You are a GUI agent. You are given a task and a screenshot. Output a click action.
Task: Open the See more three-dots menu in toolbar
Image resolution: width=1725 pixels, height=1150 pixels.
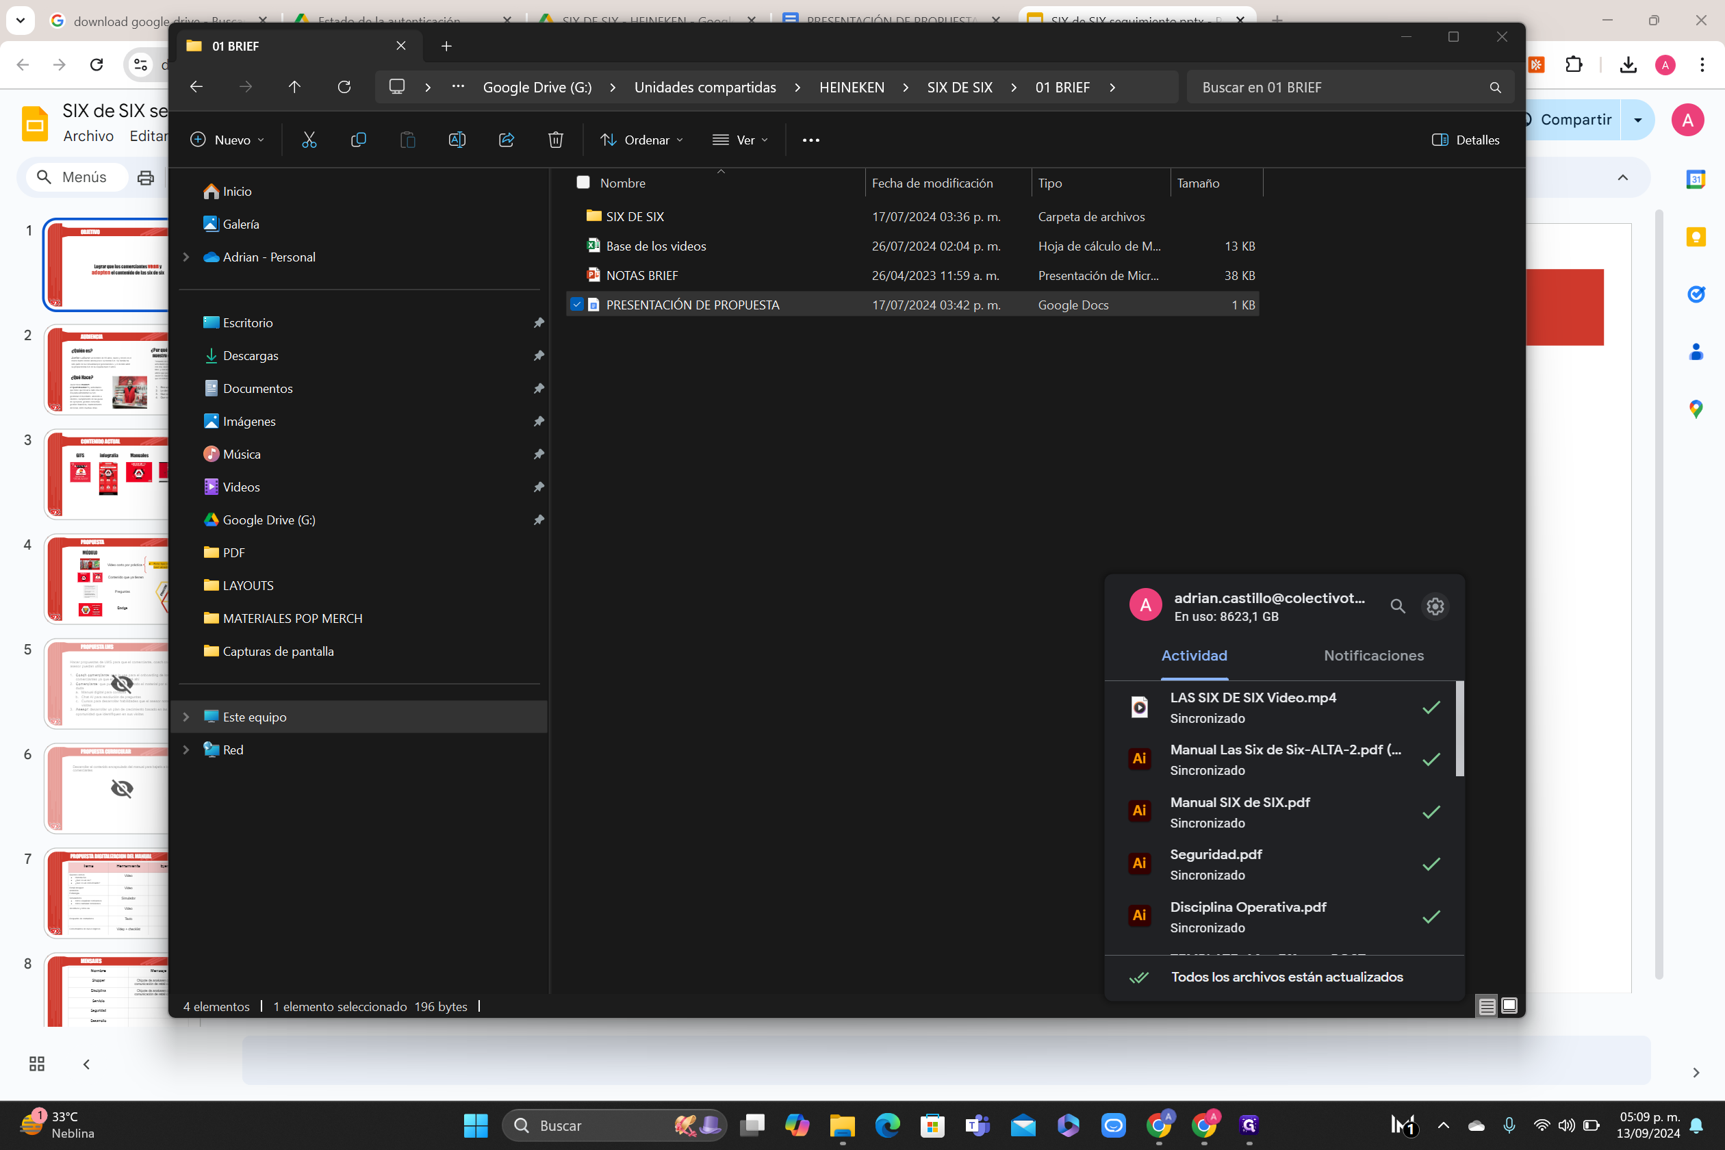(x=810, y=140)
